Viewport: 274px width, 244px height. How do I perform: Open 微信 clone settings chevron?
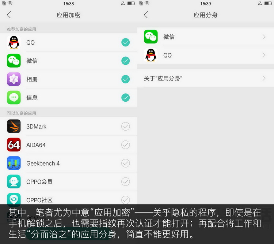[264, 37]
